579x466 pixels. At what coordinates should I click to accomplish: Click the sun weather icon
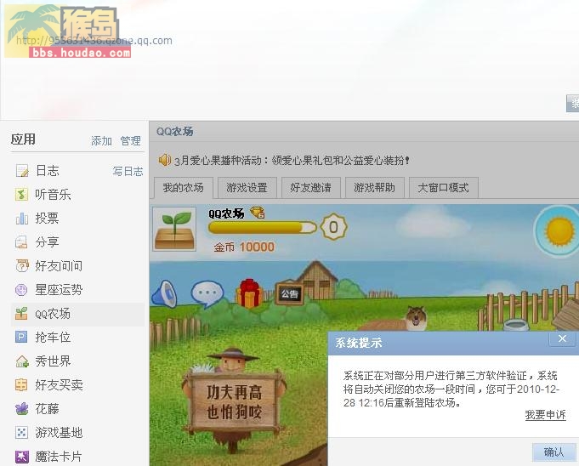[x=559, y=231]
